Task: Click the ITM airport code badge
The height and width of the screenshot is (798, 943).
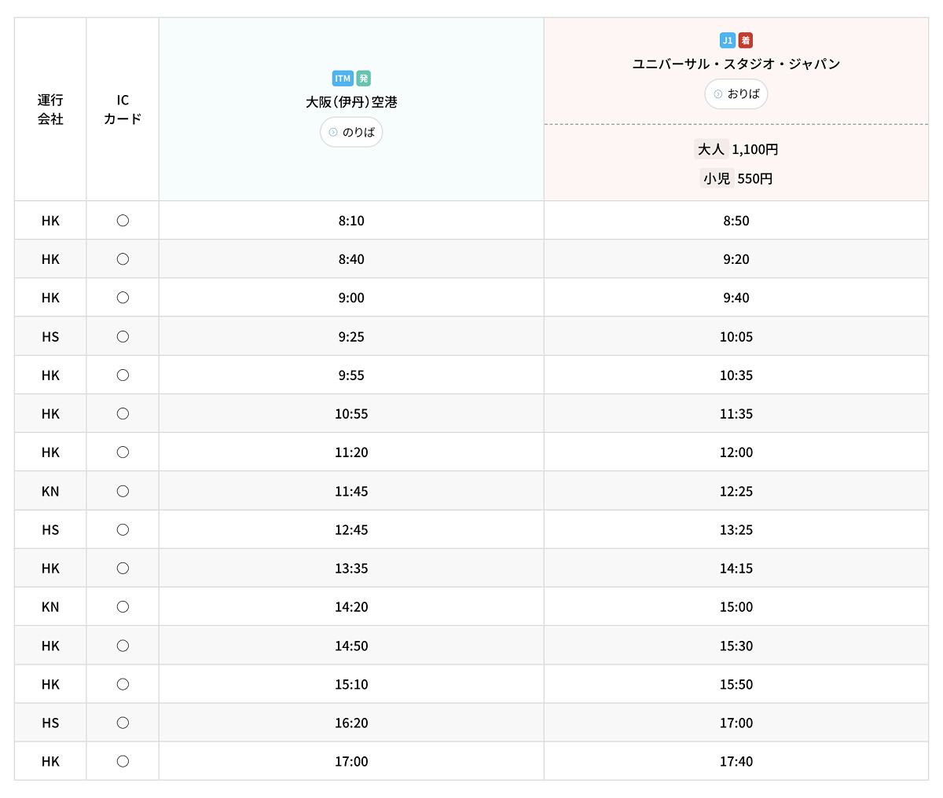Action: click(342, 79)
